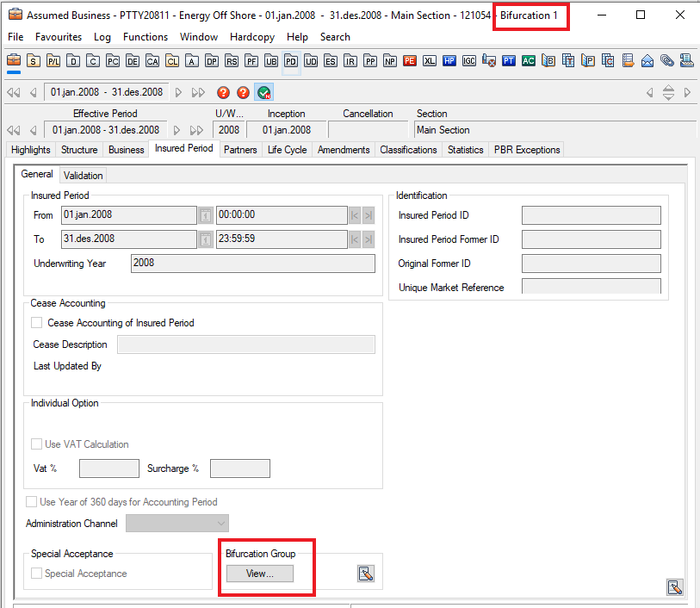The width and height of the screenshot is (700, 608).
Task: Open the blue HP toolbar icon
Action: tap(449, 60)
